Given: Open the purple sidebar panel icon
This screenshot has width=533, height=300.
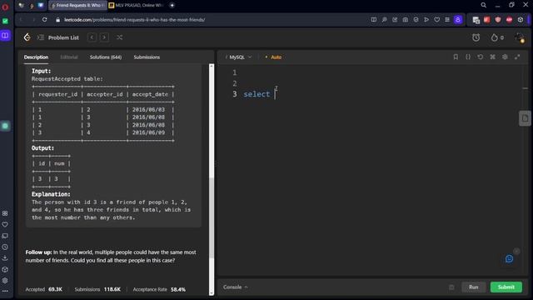Looking at the screenshot, I should point(5,35).
